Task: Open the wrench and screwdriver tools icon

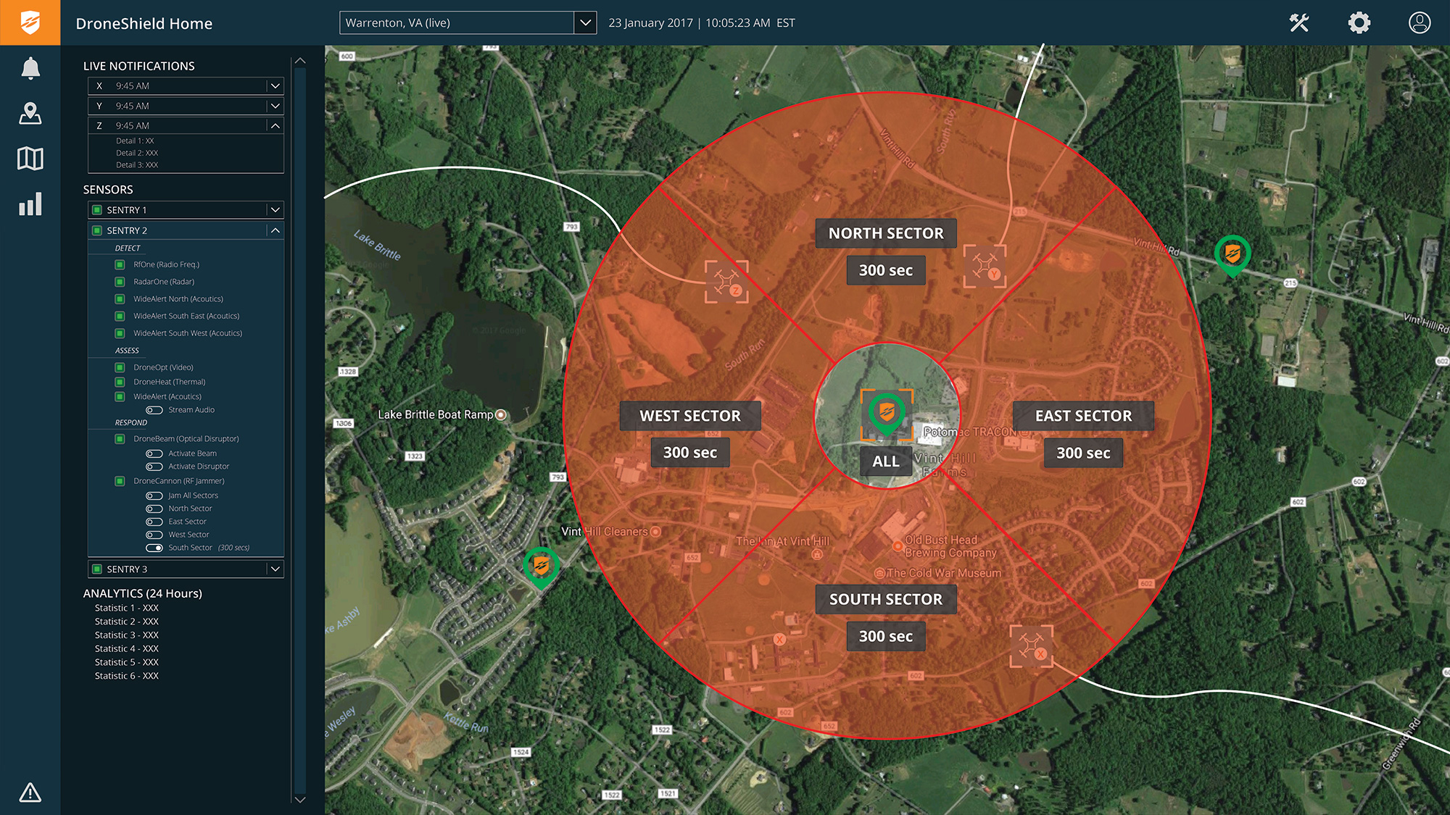Action: point(1299,23)
